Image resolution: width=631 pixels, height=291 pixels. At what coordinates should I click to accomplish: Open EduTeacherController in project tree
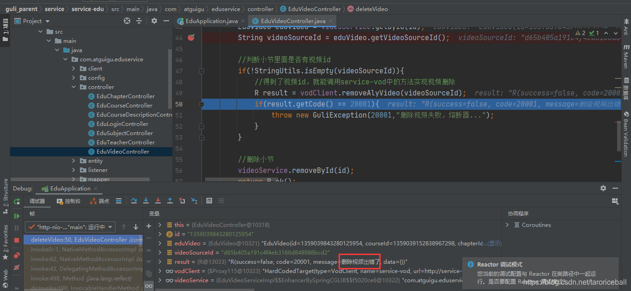pyautogui.click(x=121, y=142)
